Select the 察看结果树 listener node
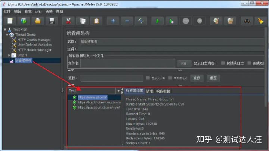The width and height of the screenshot is (269, 151). [x=23, y=60]
